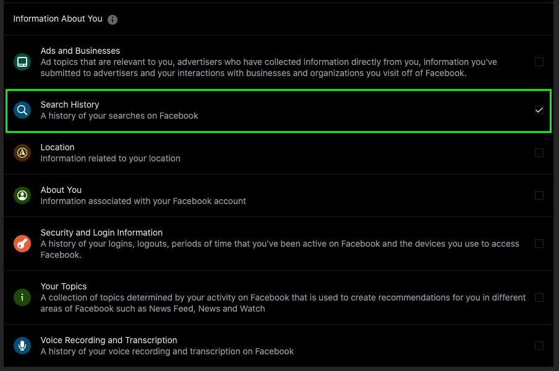Click the description starting 'A history of your logins'
Image resolution: width=559 pixels, height=371 pixels.
pyautogui.click(x=280, y=249)
